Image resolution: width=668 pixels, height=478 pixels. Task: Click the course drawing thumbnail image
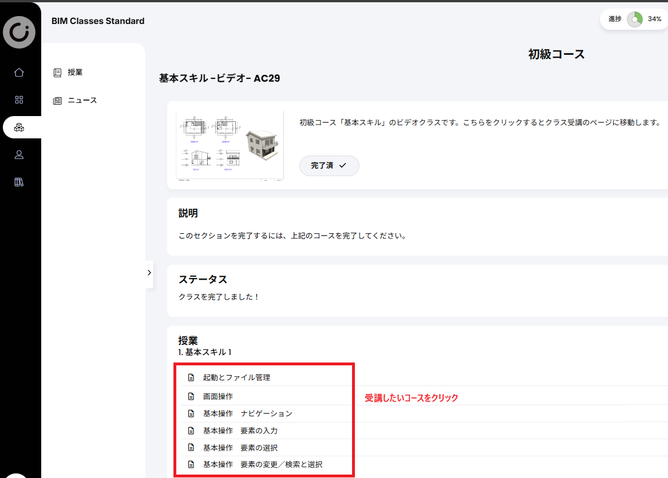tap(230, 146)
